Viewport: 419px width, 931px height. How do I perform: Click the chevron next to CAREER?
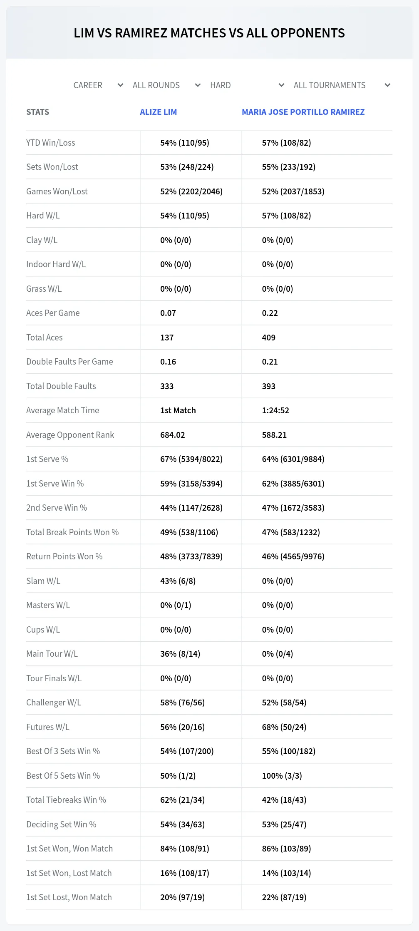pos(120,85)
